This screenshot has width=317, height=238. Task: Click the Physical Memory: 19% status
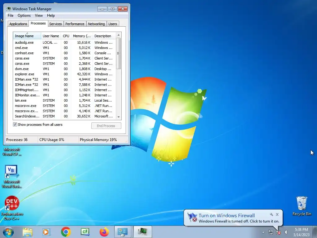point(98,140)
